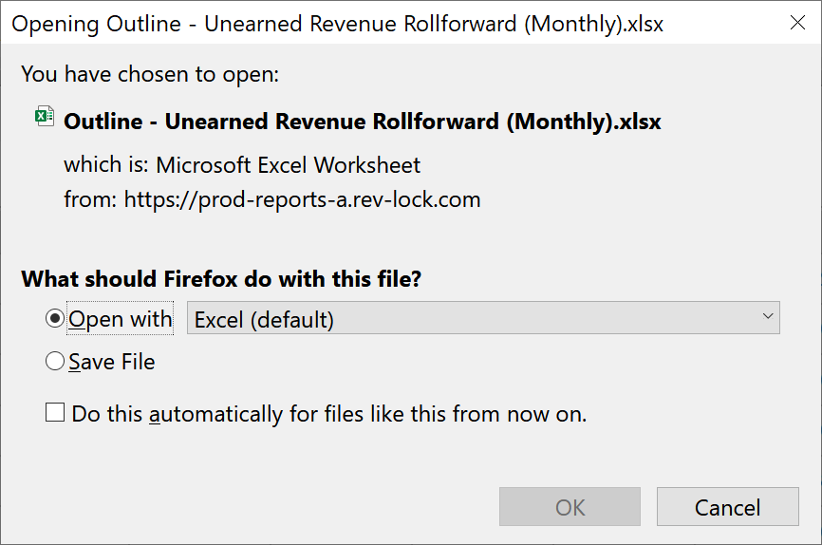Select the Save File radio button

click(55, 362)
